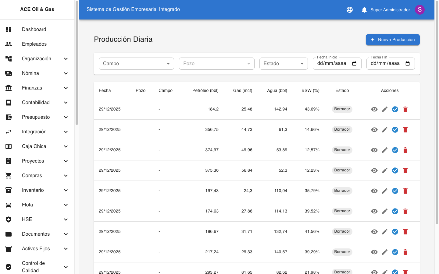Click the Fecha Fin date field
The width and height of the screenshot is (439, 274).
point(386,64)
